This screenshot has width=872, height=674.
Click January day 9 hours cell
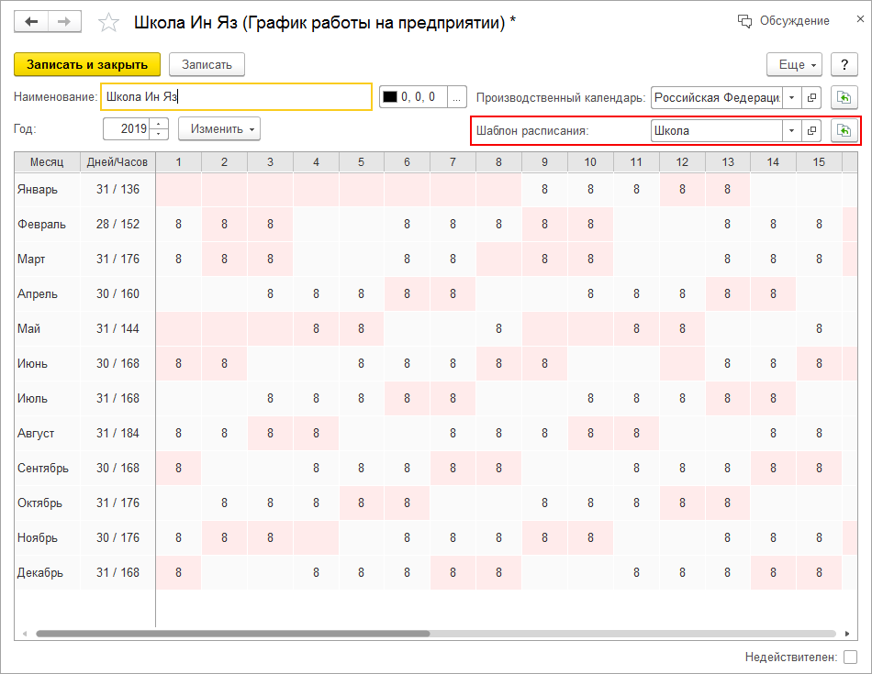click(544, 190)
